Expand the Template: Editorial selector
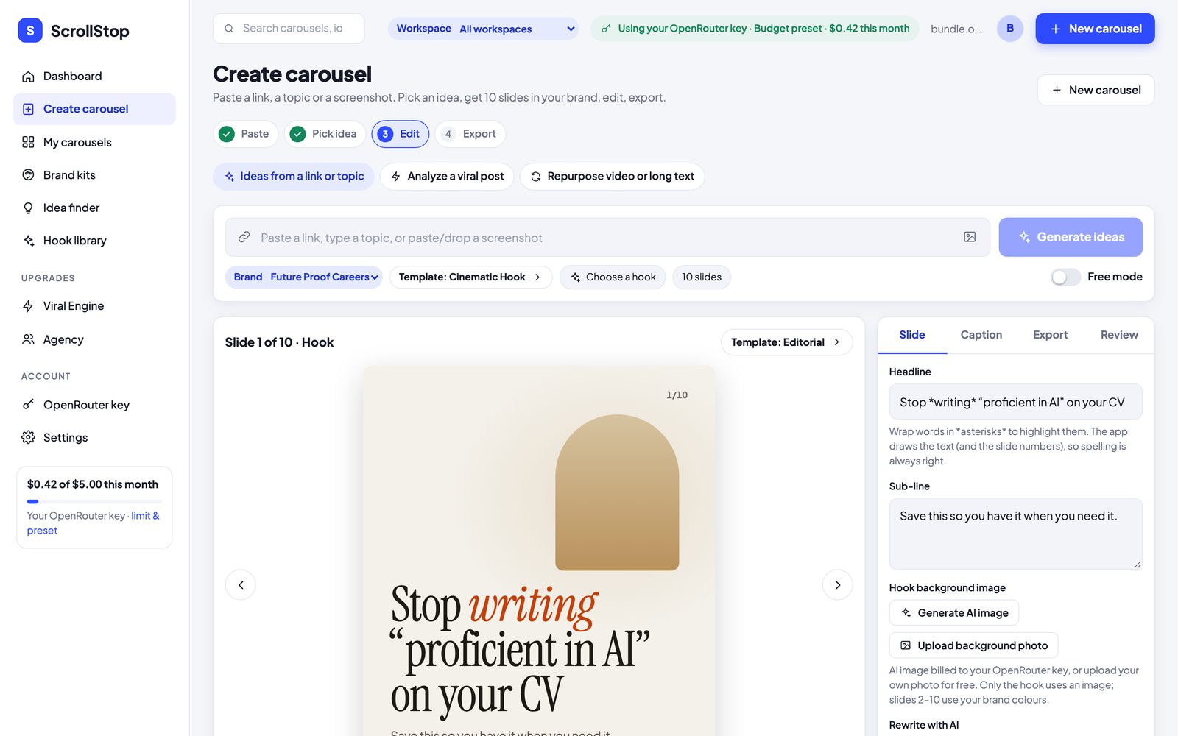Viewport: 1178px width, 736px height. [786, 342]
